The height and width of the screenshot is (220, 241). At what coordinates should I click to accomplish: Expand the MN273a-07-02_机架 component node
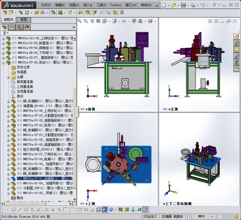pyautogui.click(x=8, y=126)
